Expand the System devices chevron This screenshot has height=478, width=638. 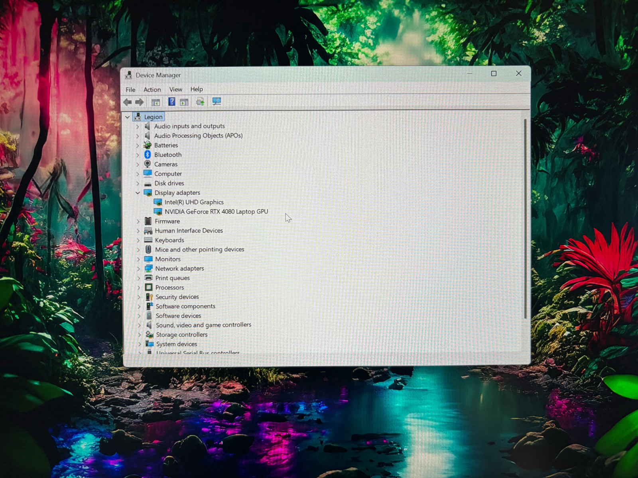click(x=140, y=344)
